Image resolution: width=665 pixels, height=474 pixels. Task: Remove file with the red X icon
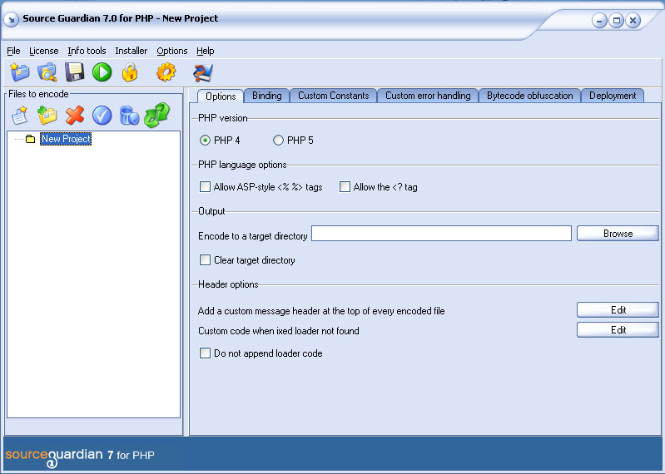pos(75,116)
